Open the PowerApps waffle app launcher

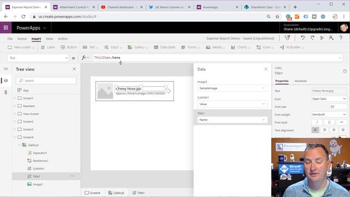point(6,28)
